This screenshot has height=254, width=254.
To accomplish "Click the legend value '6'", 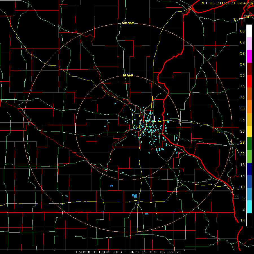I will (244, 198).
